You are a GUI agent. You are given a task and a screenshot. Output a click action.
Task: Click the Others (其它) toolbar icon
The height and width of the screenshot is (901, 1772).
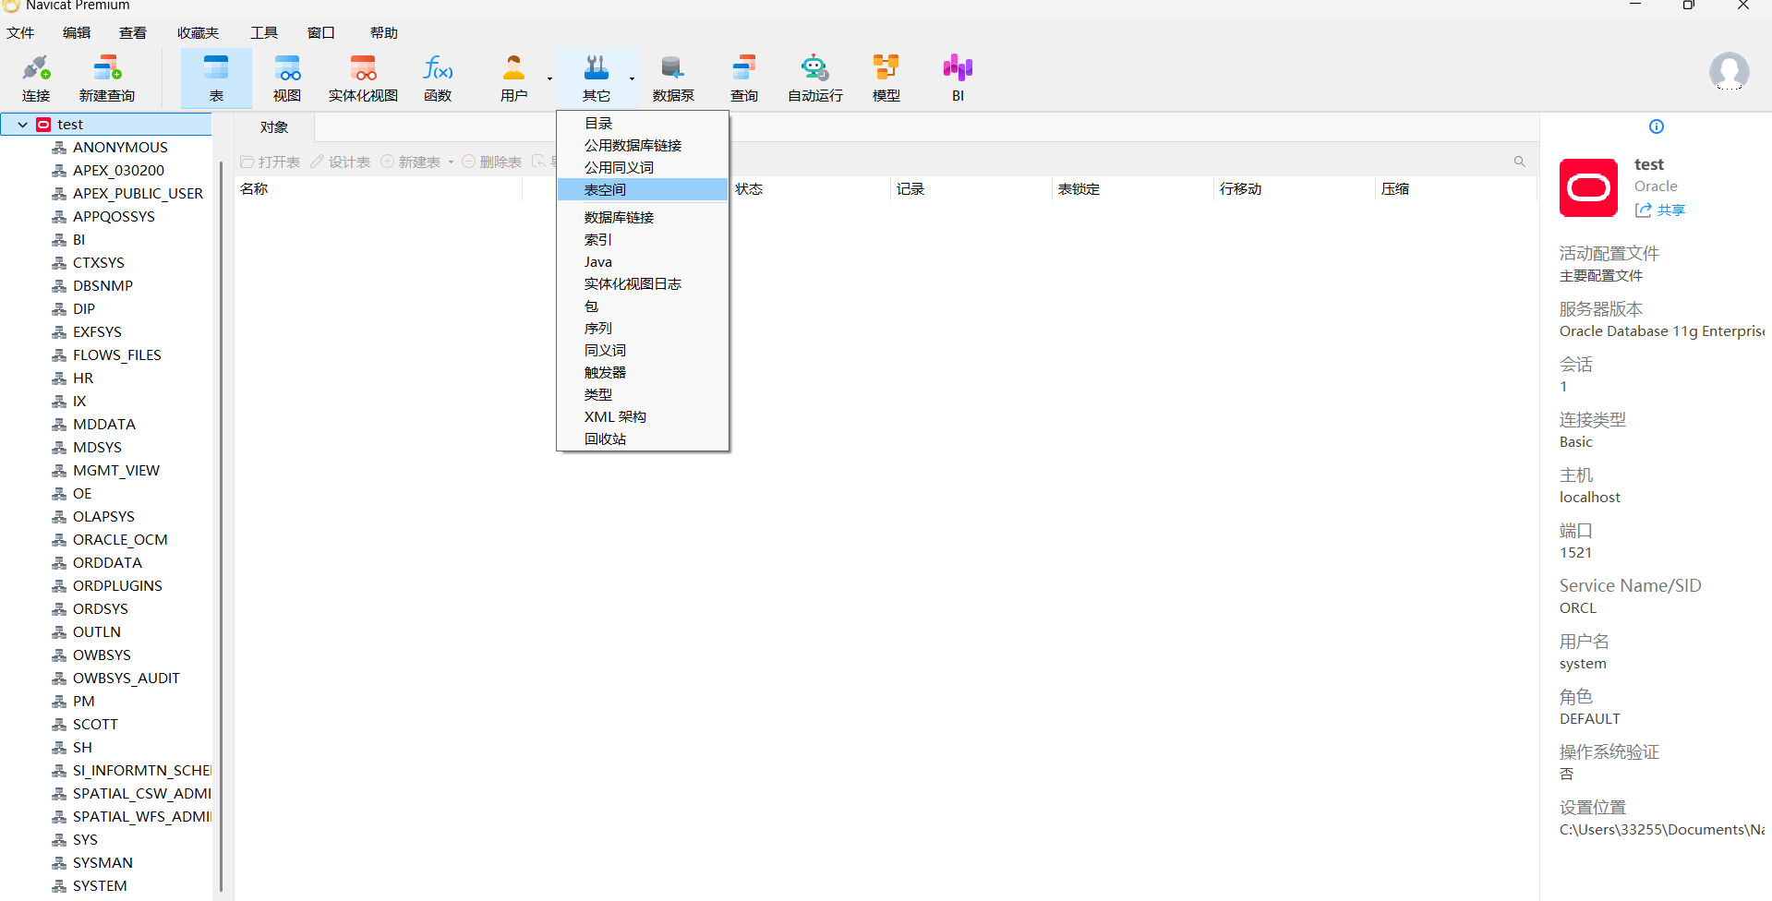(597, 78)
